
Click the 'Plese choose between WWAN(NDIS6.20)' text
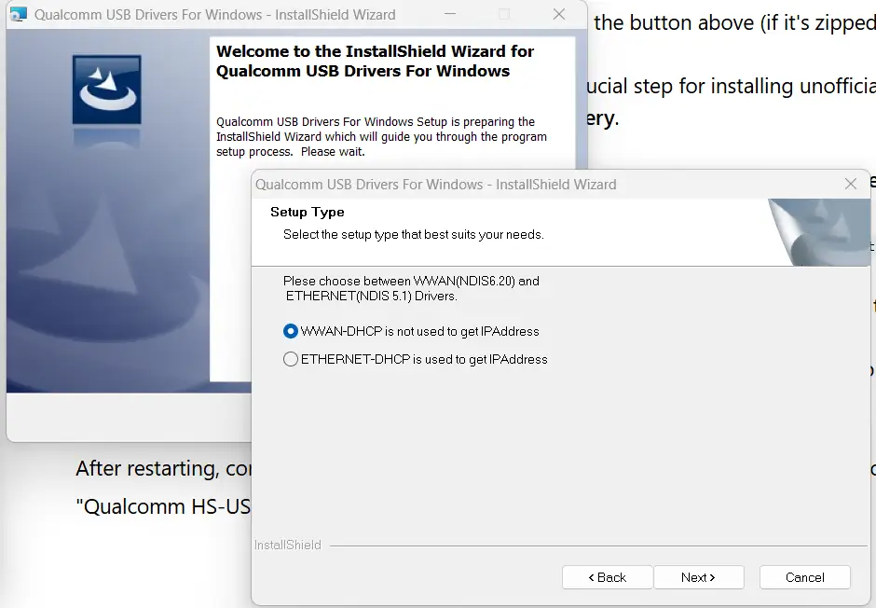tap(411, 288)
